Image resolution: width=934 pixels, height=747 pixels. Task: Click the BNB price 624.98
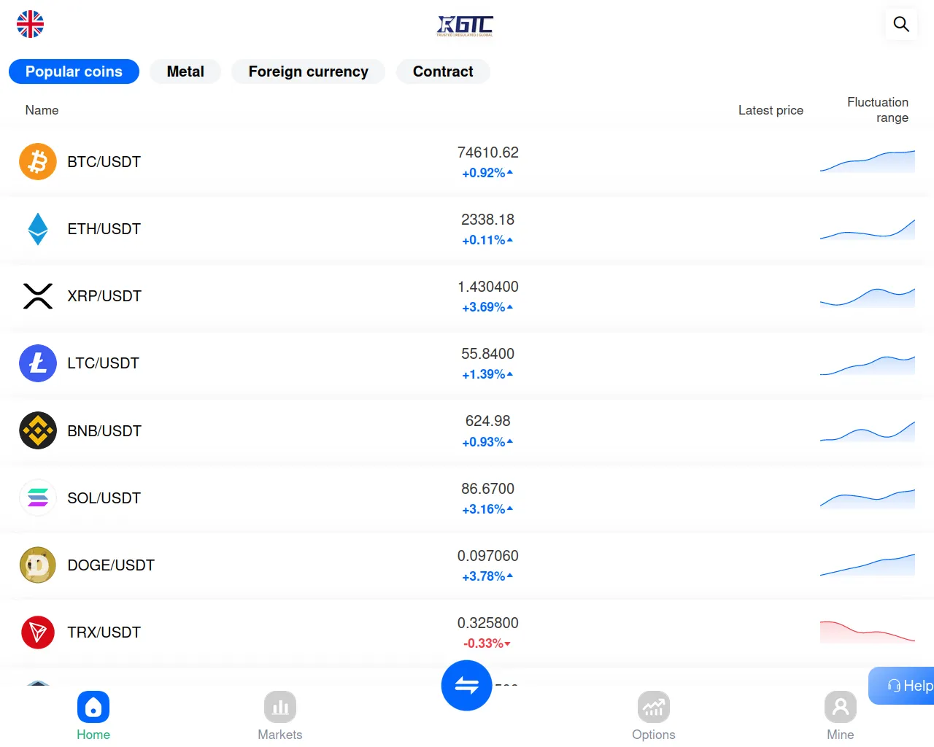488,421
